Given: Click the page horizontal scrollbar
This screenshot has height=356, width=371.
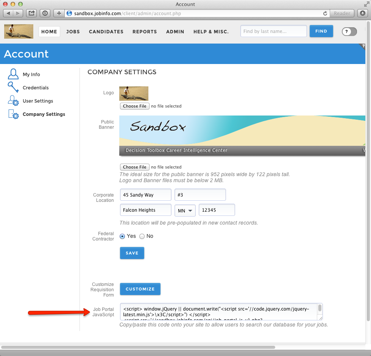Looking at the screenshot, I should coord(138,347).
